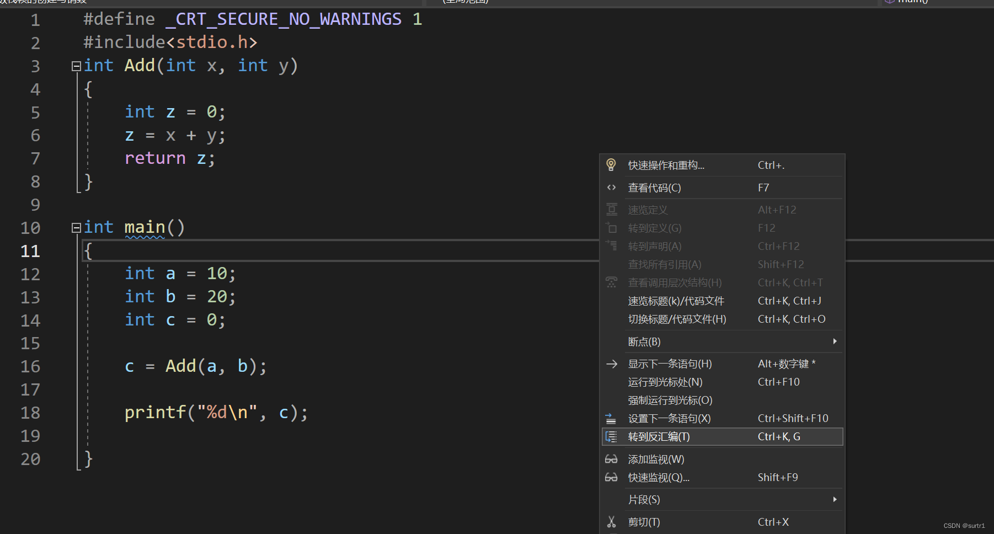Click 'z = x + y;' statement

(x=175, y=136)
